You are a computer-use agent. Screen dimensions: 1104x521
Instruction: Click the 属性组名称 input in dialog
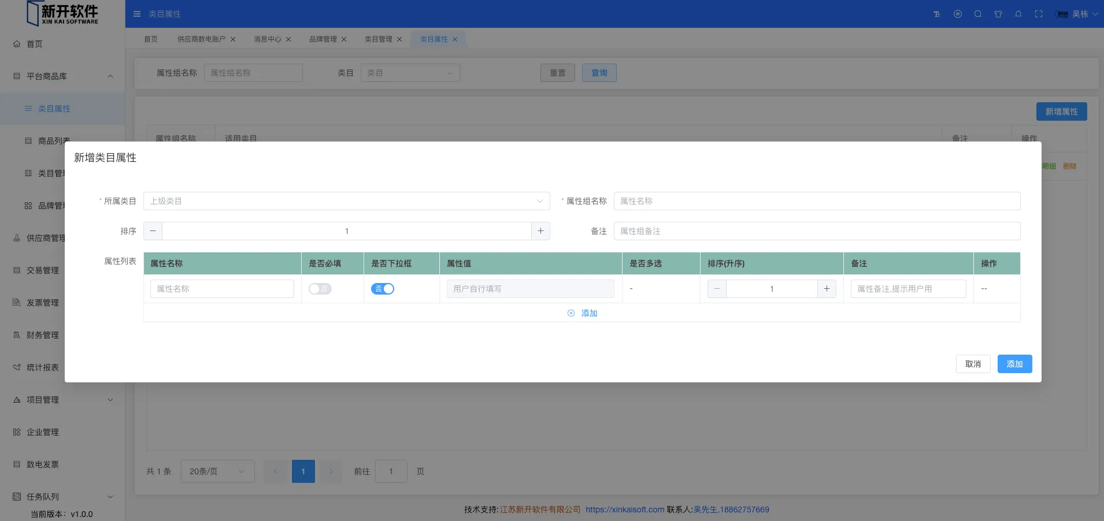[817, 201]
